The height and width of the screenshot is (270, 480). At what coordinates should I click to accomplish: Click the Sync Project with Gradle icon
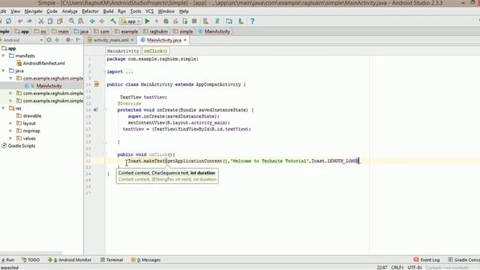click(217, 21)
